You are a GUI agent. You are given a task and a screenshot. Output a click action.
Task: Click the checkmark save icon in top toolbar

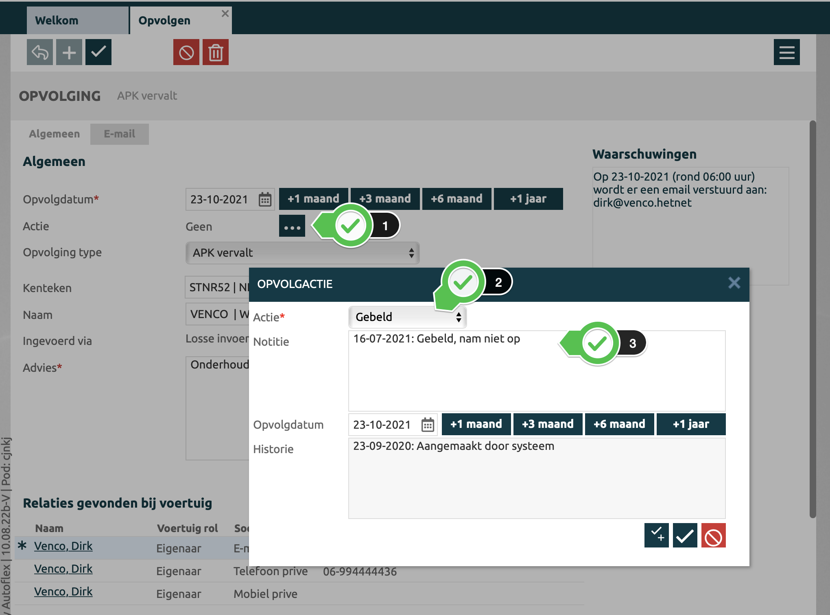(98, 52)
